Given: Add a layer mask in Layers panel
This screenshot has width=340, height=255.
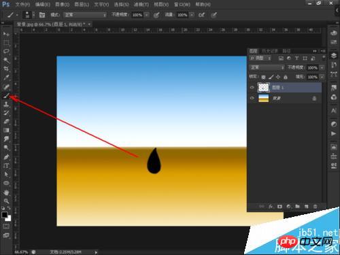Looking at the screenshot, I should click(279, 207).
